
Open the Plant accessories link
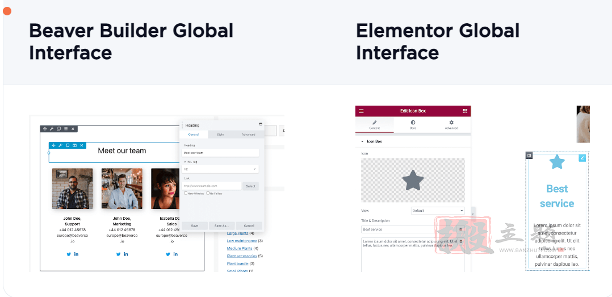(x=242, y=256)
